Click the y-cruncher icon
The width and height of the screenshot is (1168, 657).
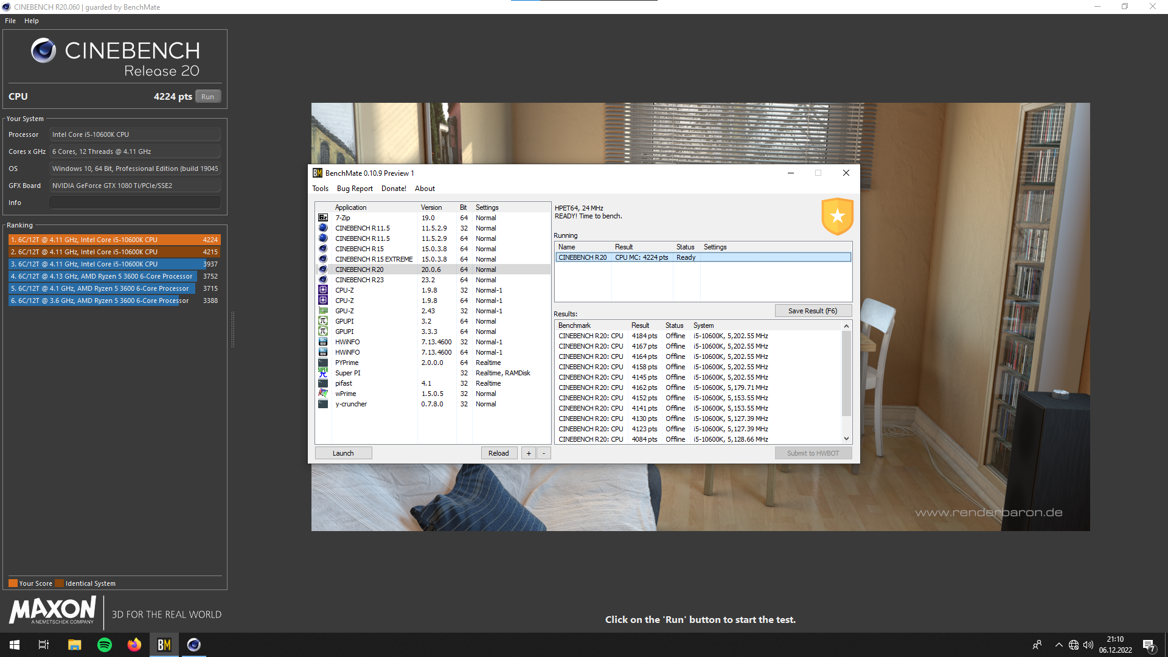(323, 404)
